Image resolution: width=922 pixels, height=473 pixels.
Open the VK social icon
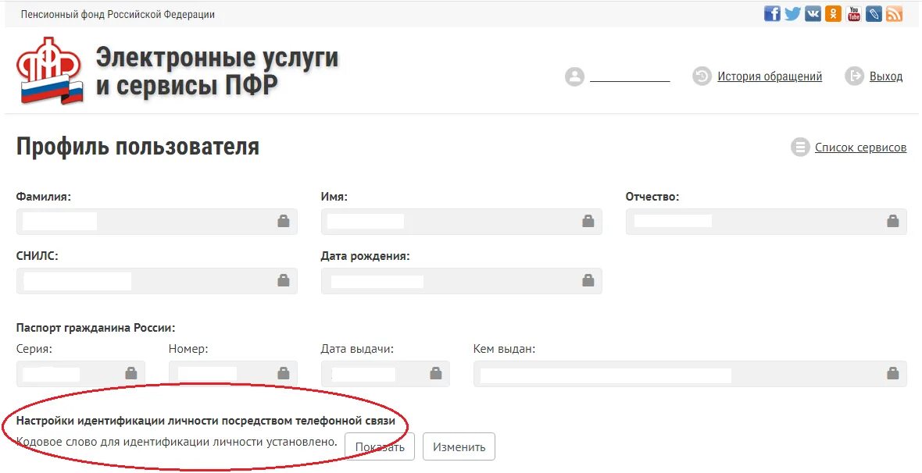coord(813,13)
